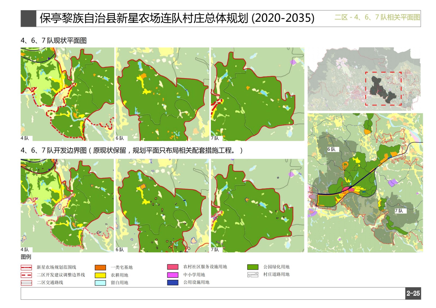Open the 7 队 development boundary map

tap(258, 206)
